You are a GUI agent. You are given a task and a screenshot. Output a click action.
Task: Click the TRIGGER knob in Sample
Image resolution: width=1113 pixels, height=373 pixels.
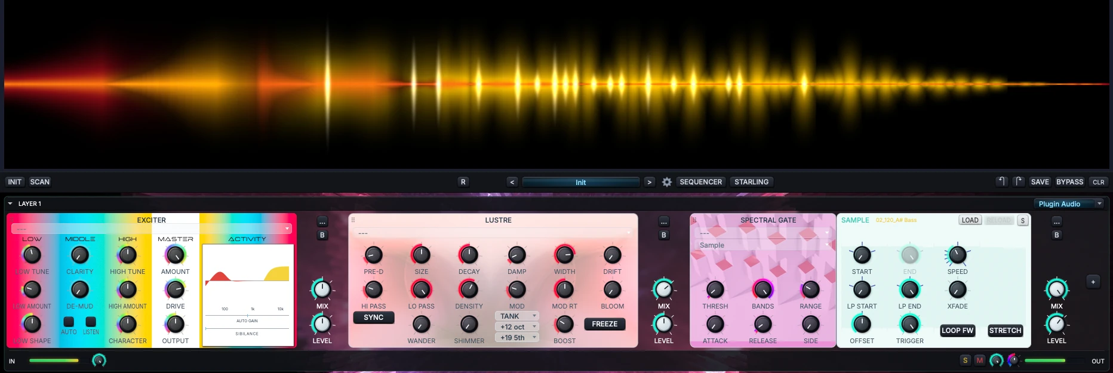pyautogui.click(x=909, y=324)
